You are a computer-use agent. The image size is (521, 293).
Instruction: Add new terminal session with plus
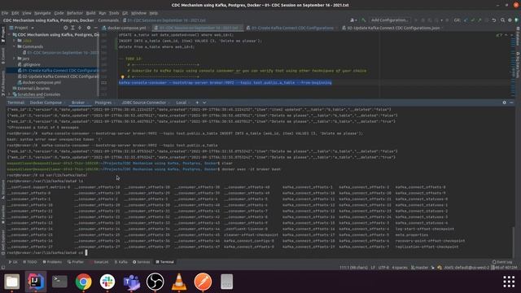[x=197, y=103]
